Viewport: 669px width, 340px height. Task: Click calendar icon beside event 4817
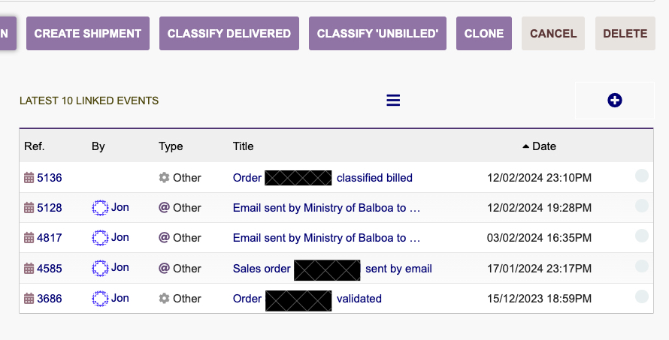pos(29,238)
